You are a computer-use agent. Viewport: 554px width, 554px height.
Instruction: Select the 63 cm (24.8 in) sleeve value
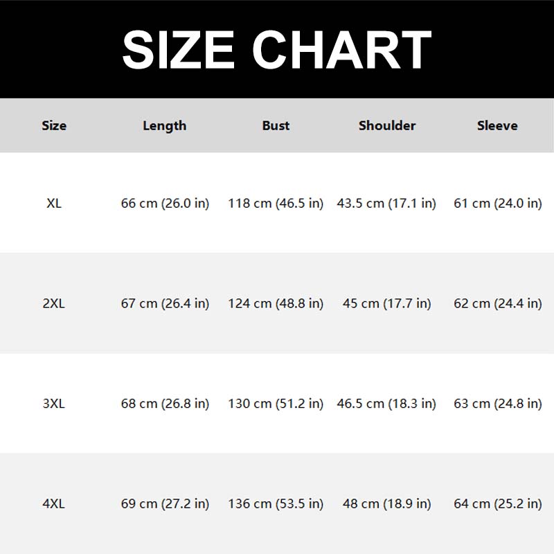pos(497,404)
